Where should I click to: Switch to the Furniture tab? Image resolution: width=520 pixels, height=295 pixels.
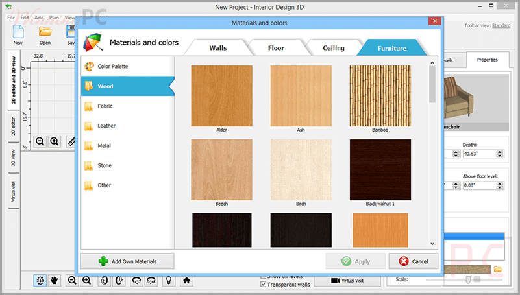[391, 48]
